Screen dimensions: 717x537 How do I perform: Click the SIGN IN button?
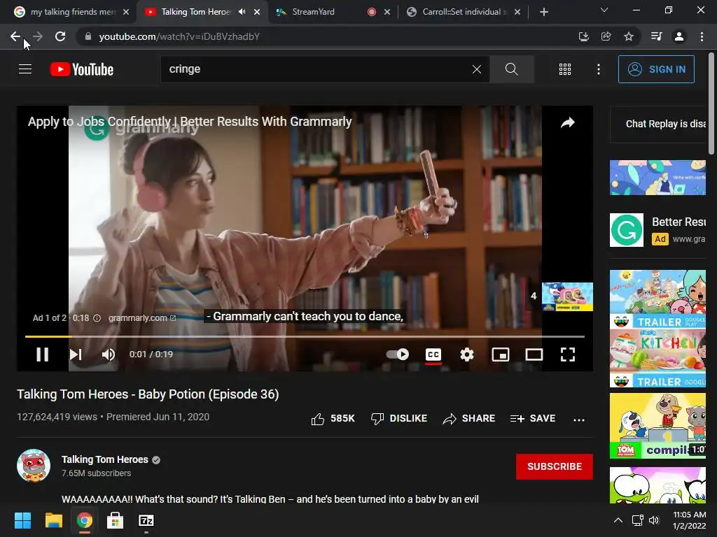(656, 69)
